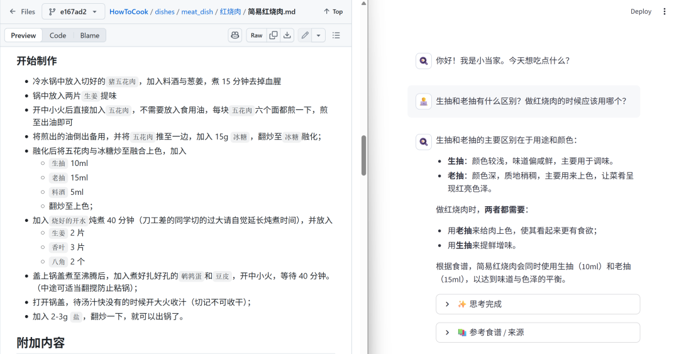Download the raw file icon
This screenshot has height=354, width=679.
(287, 36)
